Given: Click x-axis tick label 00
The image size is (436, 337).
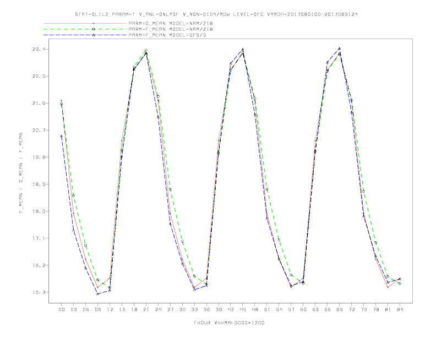Looking at the screenshot, I should pos(62,309).
